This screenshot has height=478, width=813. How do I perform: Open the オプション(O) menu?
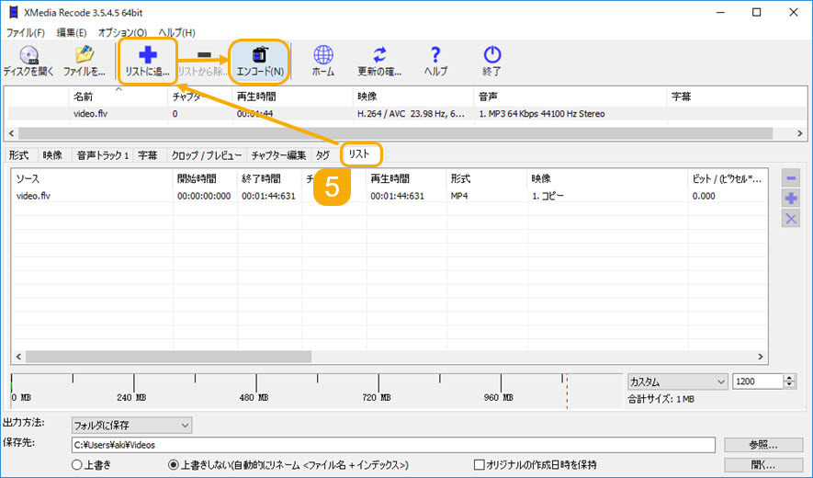pos(122,33)
